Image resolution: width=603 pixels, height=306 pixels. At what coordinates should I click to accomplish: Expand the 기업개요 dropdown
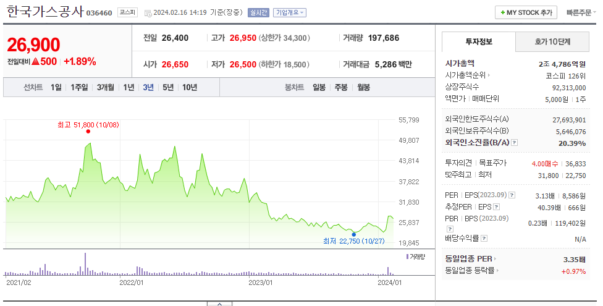pyautogui.click(x=290, y=12)
